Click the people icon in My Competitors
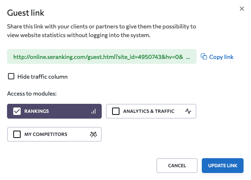The width and height of the screenshot is (251, 180). tap(93, 134)
